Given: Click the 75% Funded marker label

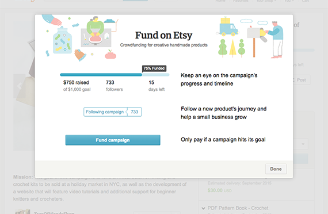Looking at the screenshot, I should point(154,68).
